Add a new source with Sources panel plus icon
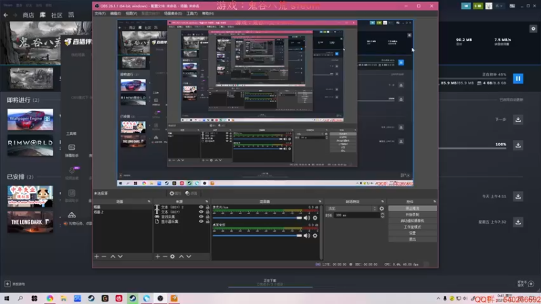The width and height of the screenshot is (541, 304). click(158, 257)
